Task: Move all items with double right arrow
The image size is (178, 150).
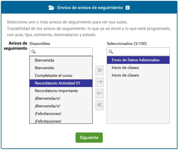Action: (x=100, y=70)
